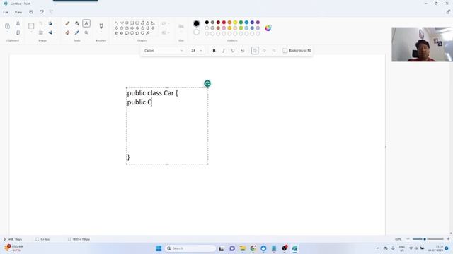The image size is (453, 254).
Task: Click the Resize and skew icon
Action: (x=41, y=33)
